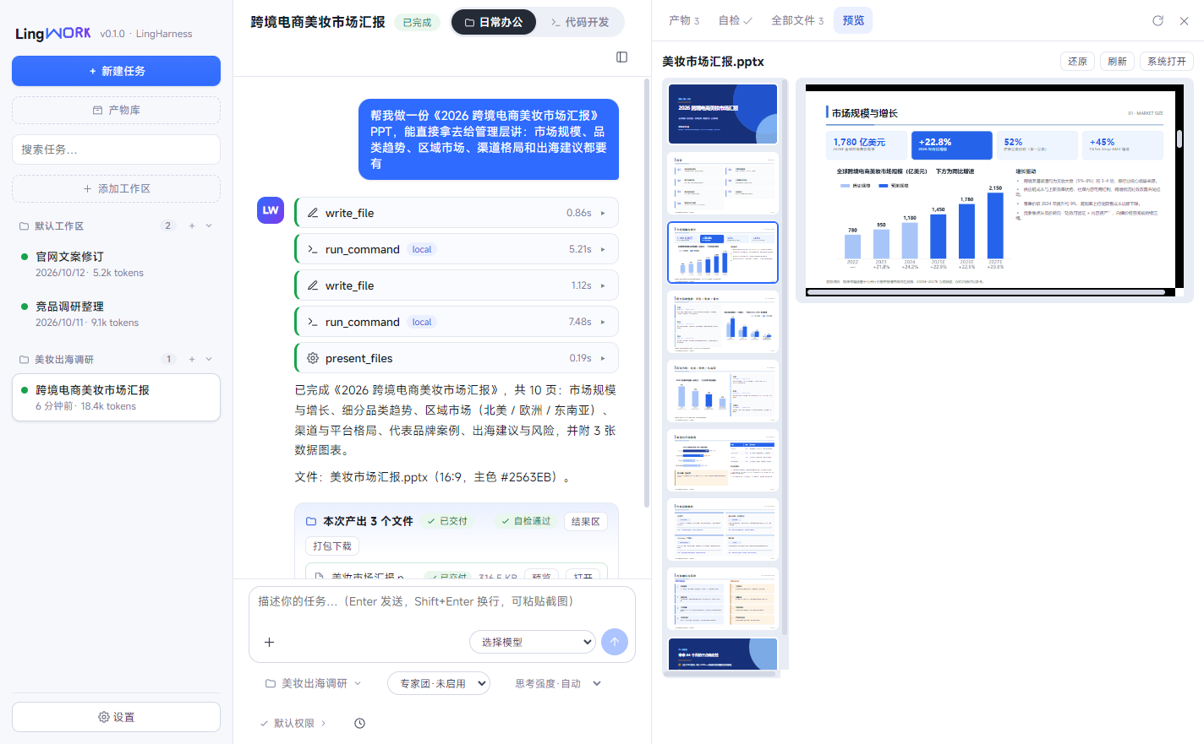Click the send arrow button
The height and width of the screenshot is (744, 1204).
pyautogui.click(x=615, y=642)
